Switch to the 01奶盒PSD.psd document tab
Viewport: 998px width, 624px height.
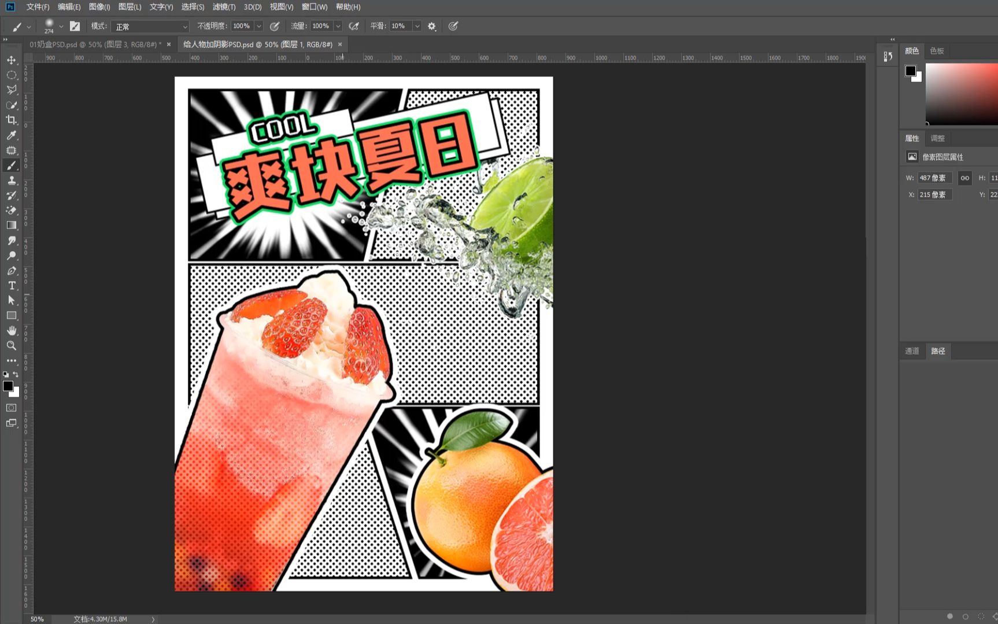point(95,45)
